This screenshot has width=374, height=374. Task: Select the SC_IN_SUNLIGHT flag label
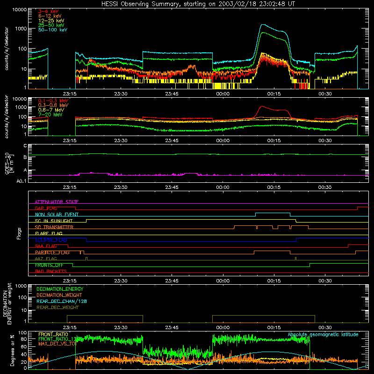[x=54, y=221]
